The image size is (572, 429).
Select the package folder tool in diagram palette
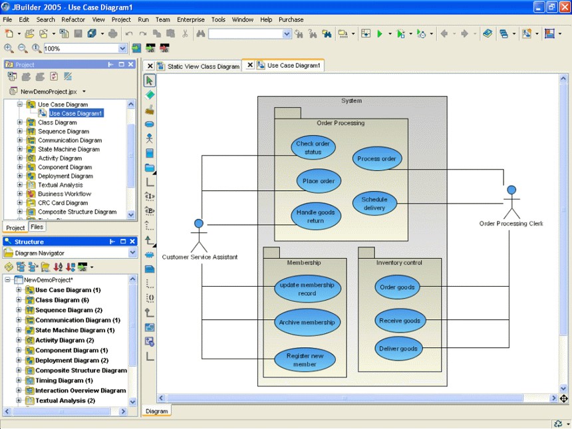150,168
